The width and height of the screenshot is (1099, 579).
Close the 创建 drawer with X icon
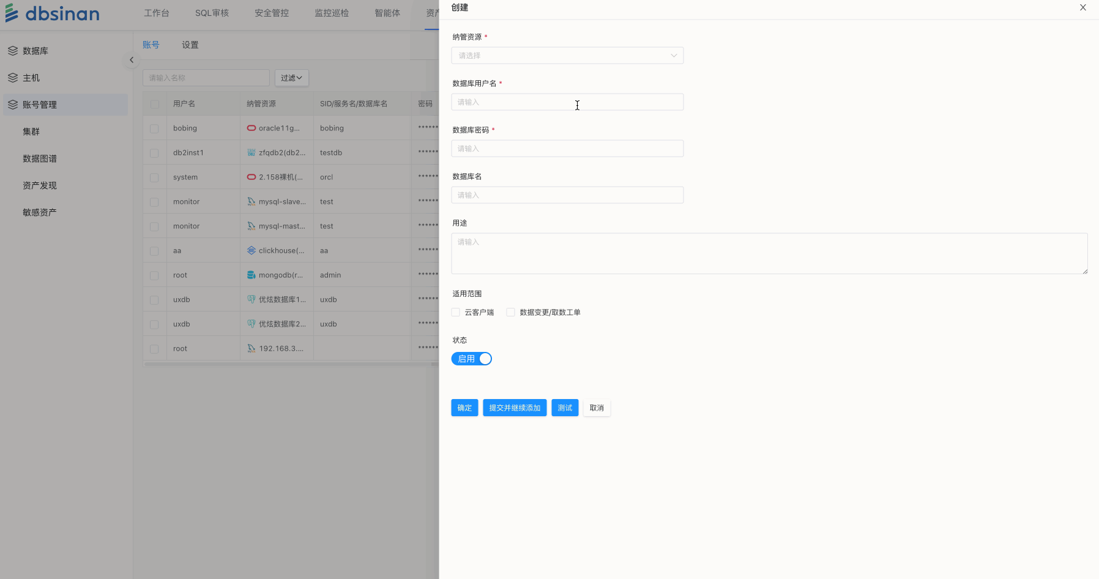[1082, 7]
